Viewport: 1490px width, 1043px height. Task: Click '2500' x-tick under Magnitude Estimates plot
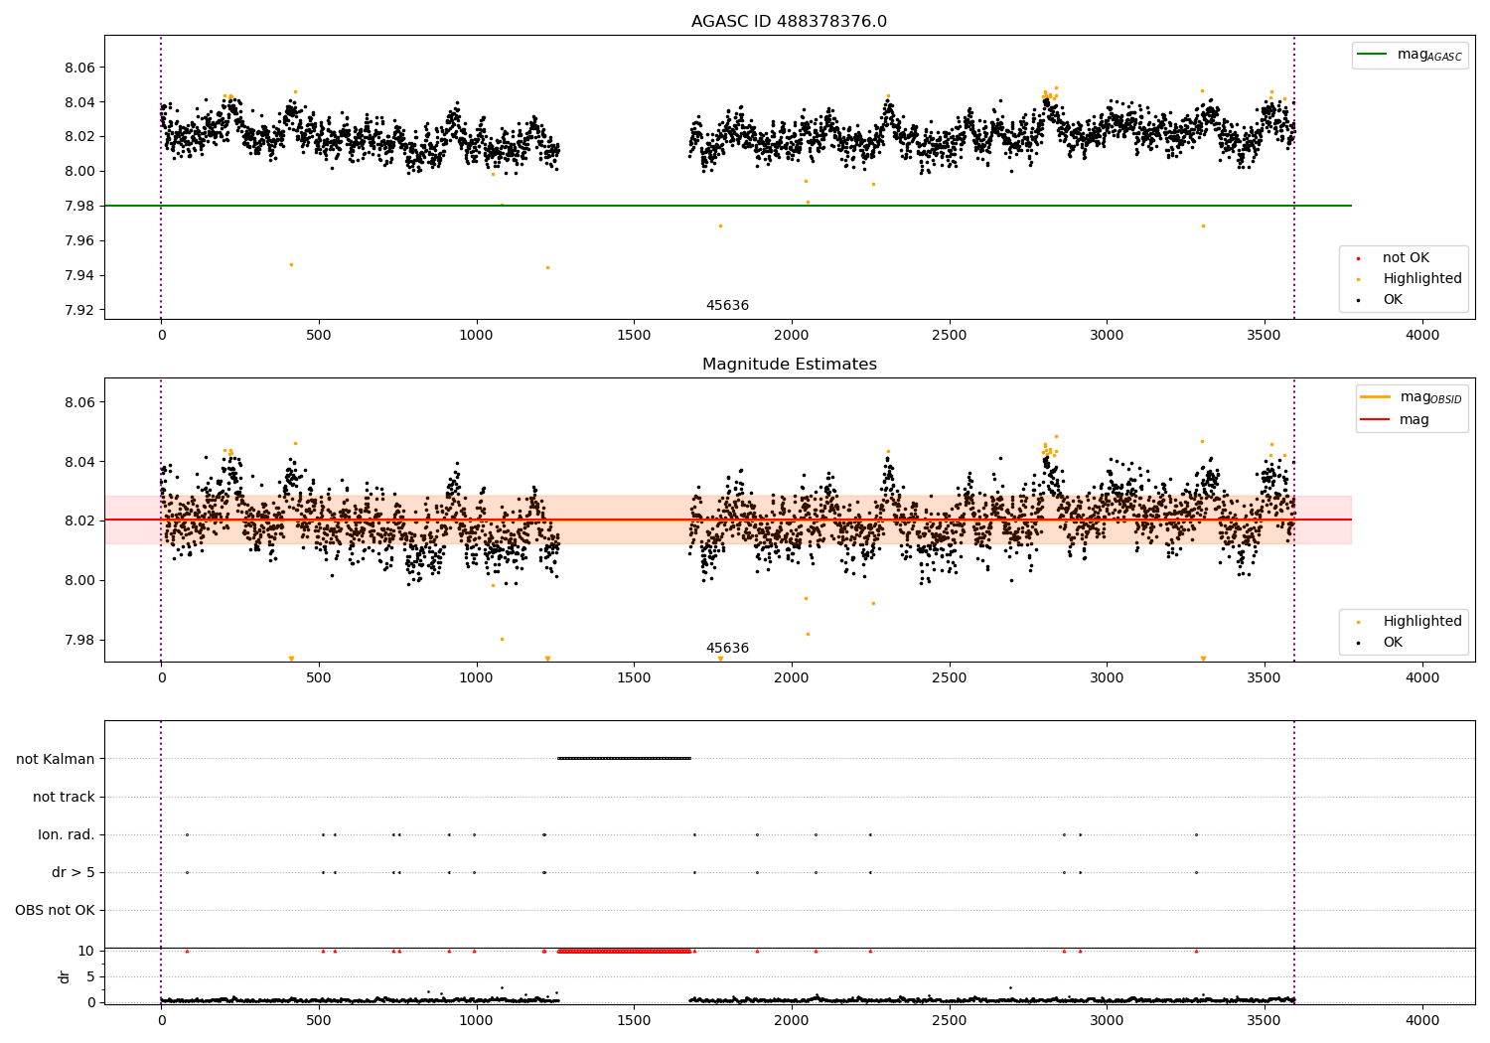click(x=949, y=677)
